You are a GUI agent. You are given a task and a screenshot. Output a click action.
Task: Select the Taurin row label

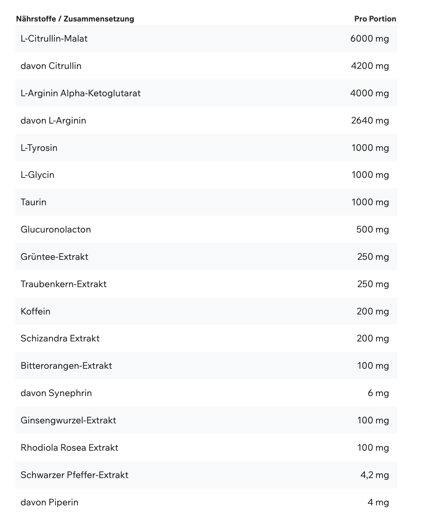point(33,202)
